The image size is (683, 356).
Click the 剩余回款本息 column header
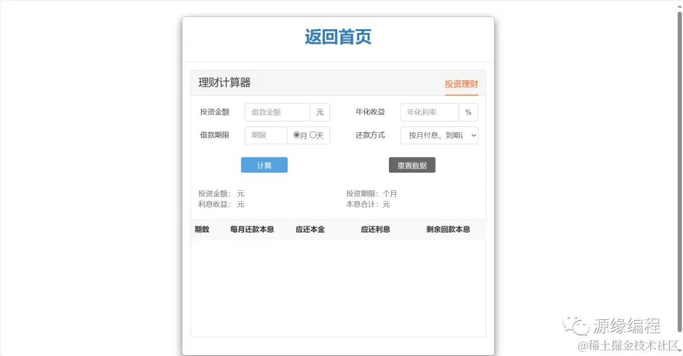[x=448, y=230]
